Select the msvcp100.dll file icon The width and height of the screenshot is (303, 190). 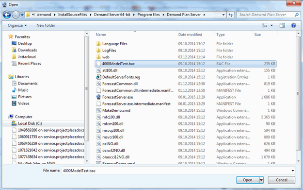pos(98,130)
